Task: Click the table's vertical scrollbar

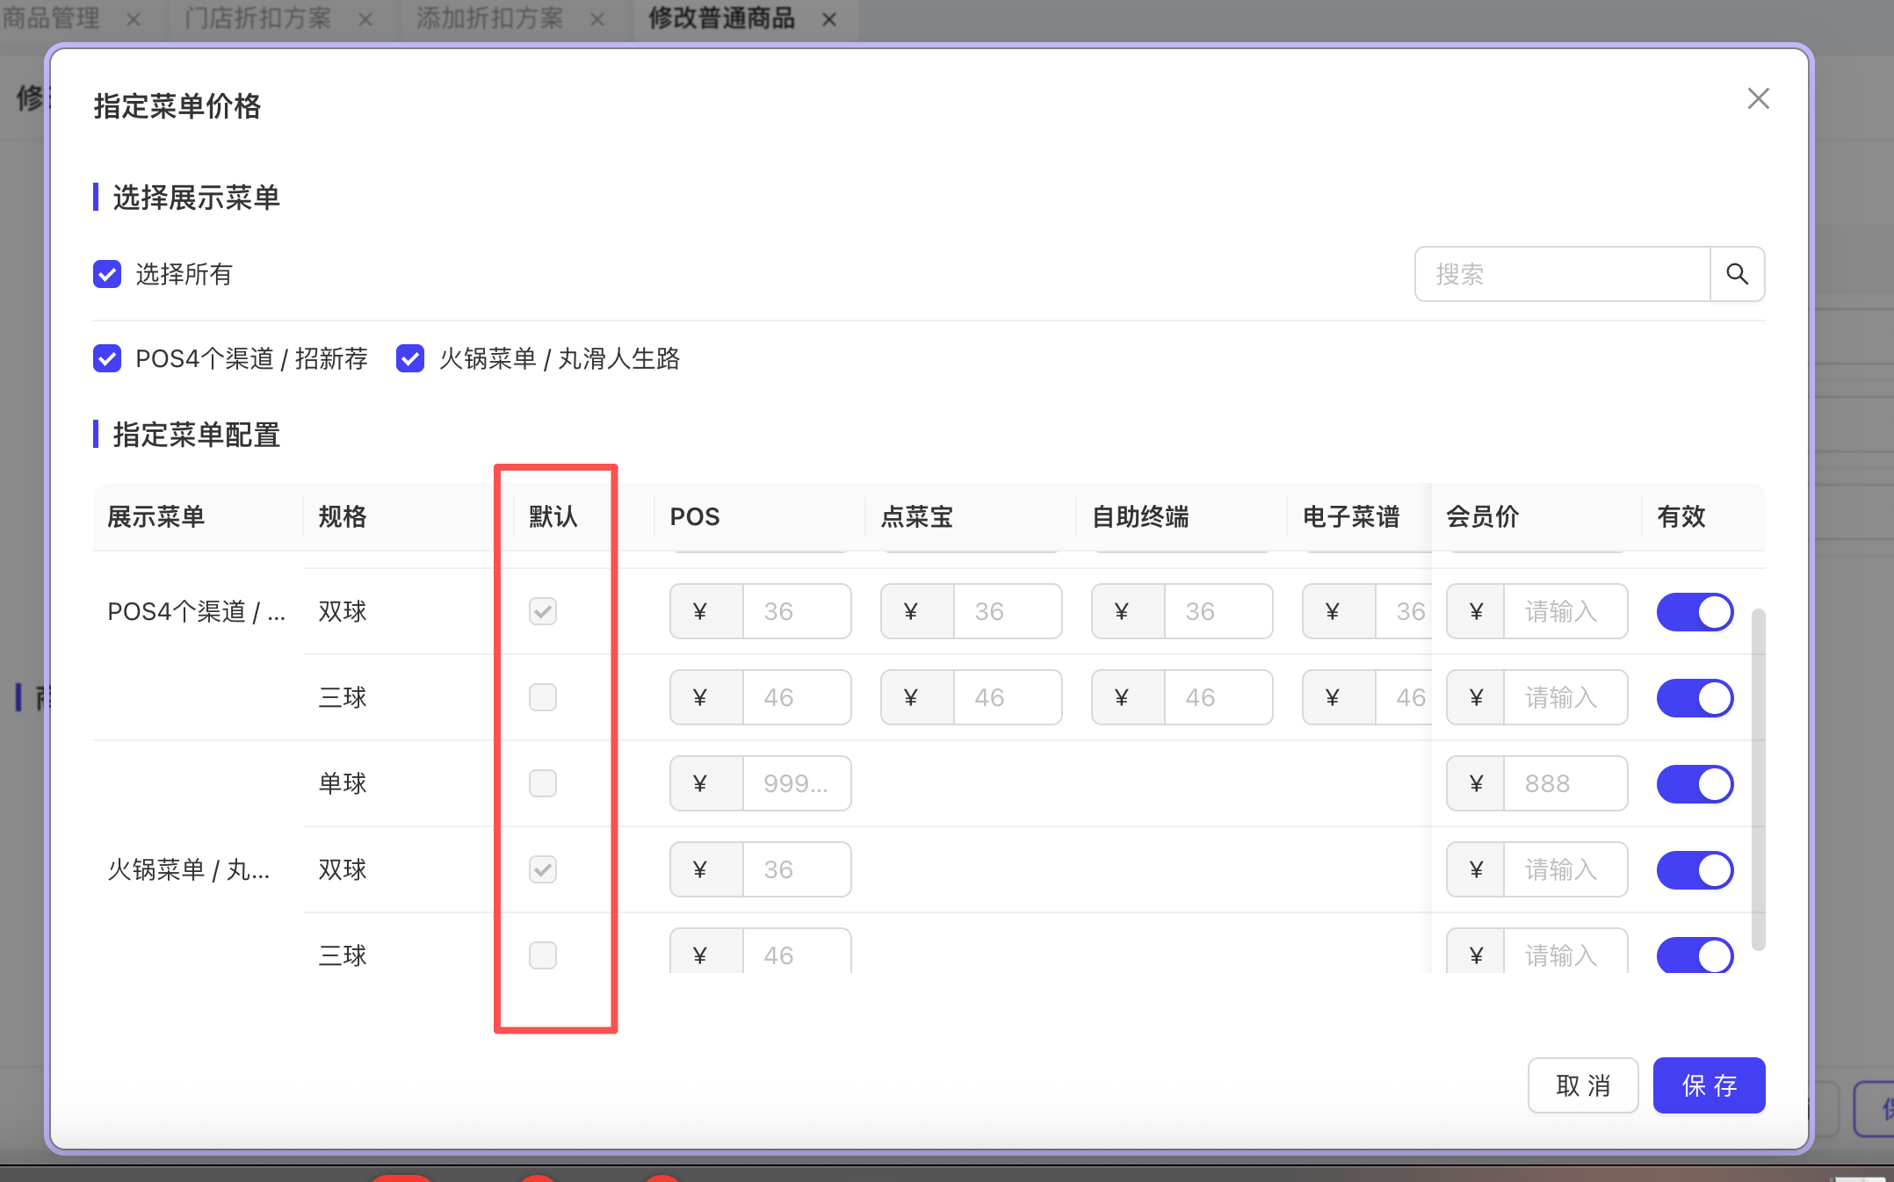Action: 1758,778
